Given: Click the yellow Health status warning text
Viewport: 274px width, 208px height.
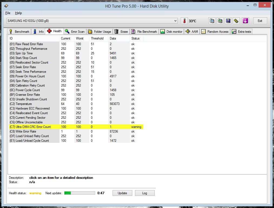Looking at the screenshot, I should pyautogui.click(x=35, y=193).
